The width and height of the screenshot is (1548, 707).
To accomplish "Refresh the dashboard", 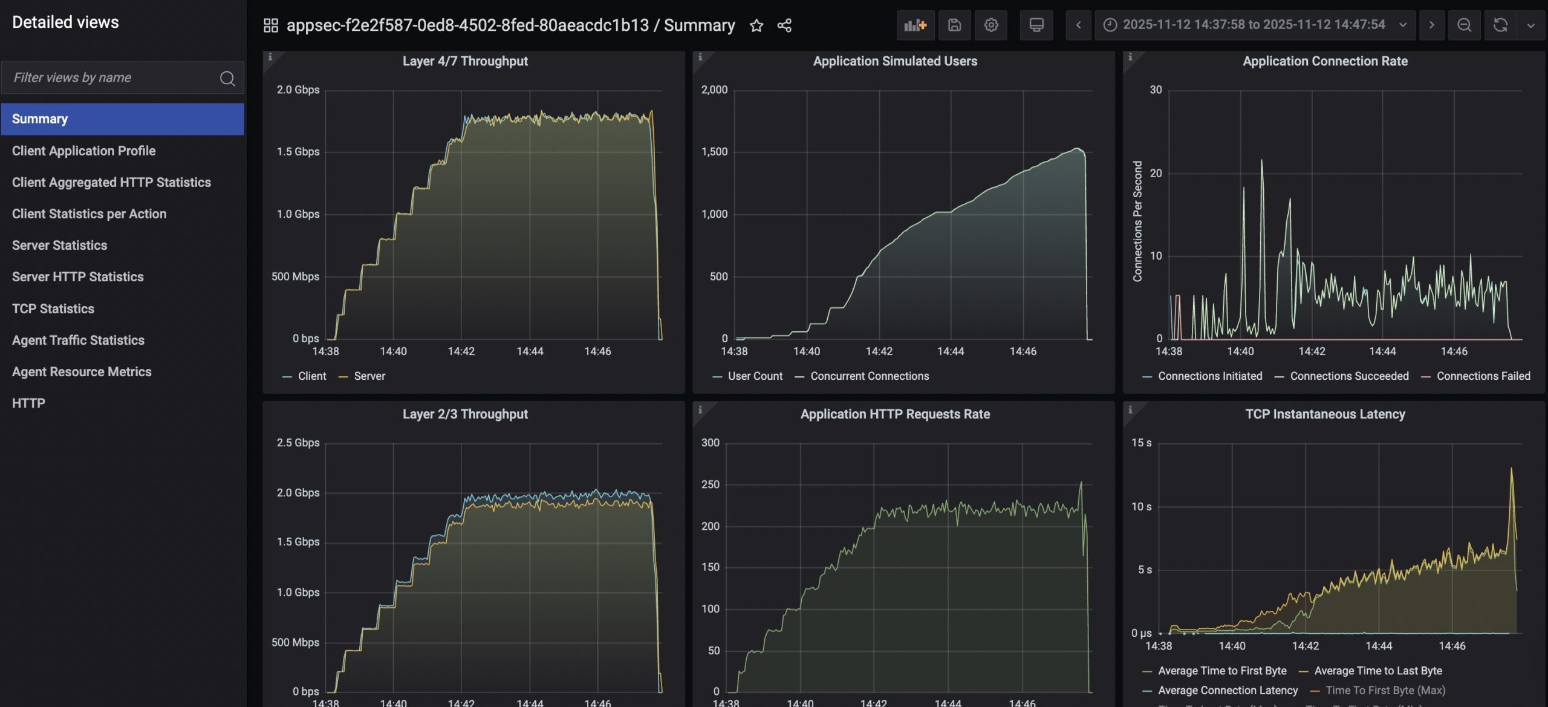I will [1500, 25].
